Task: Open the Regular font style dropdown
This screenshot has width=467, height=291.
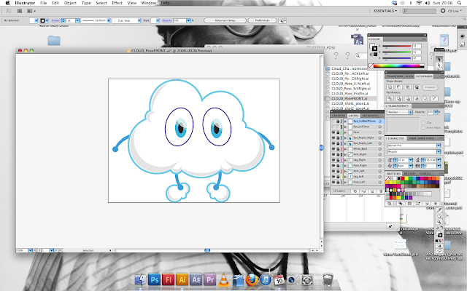Action: [x=439, y=152]
